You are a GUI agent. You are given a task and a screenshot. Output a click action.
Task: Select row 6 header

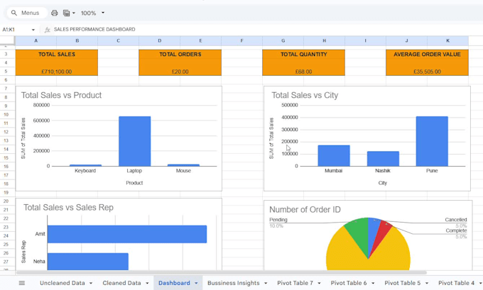[x=6, y=80]
